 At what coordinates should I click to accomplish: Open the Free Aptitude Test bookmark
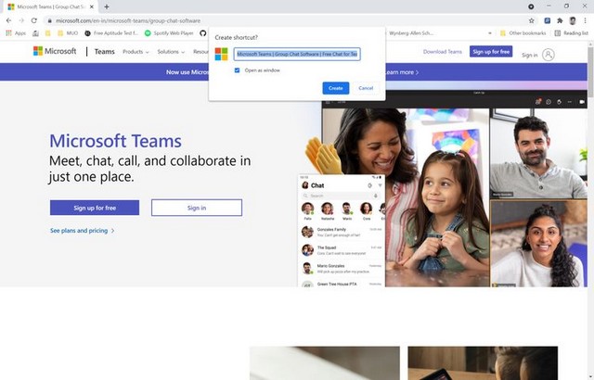[111, 33]
